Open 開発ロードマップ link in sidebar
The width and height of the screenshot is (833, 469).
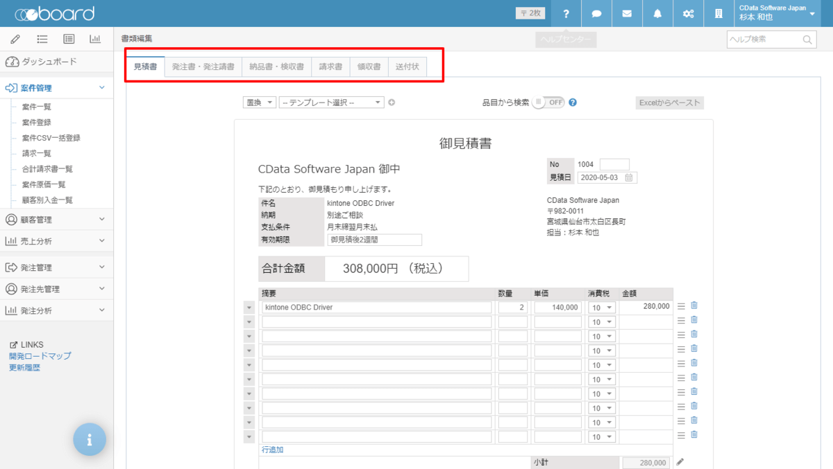(40, 356)
